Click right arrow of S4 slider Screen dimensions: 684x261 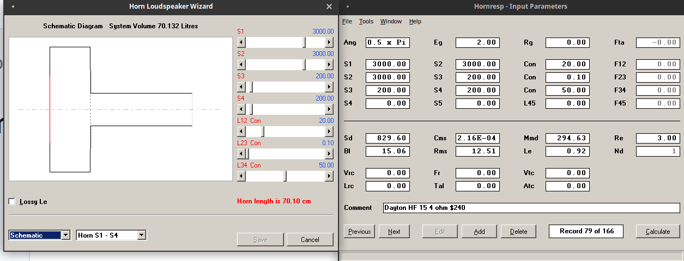click(x=329, y=109)
